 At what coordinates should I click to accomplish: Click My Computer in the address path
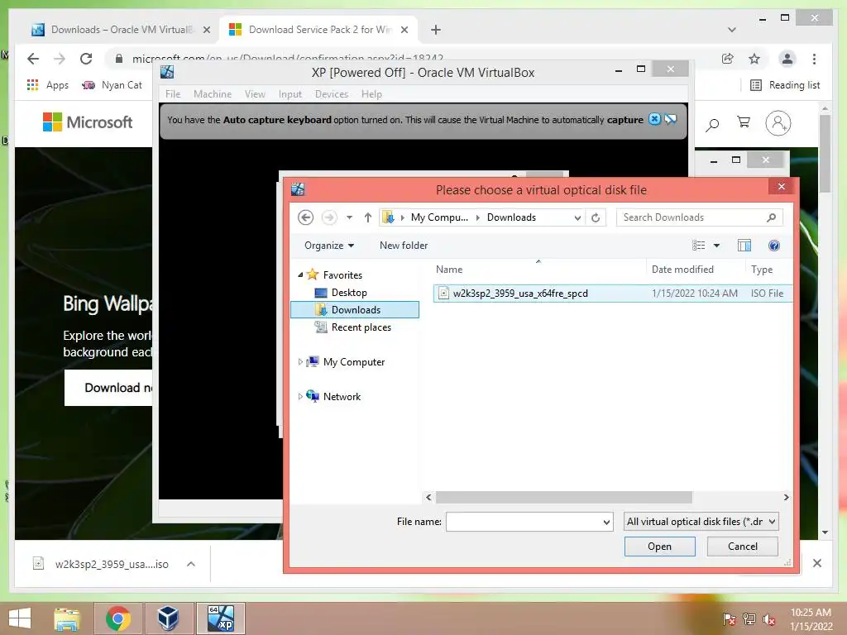coord(439,217)
